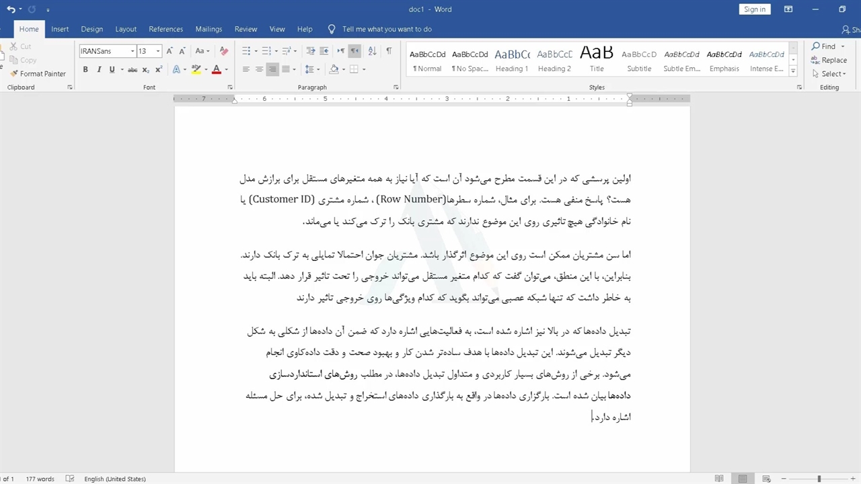The width and height of the screenshot is (861, 484).
Task: Expand the Styles gallery with the More arrow
Action: (x=794, y=71)
